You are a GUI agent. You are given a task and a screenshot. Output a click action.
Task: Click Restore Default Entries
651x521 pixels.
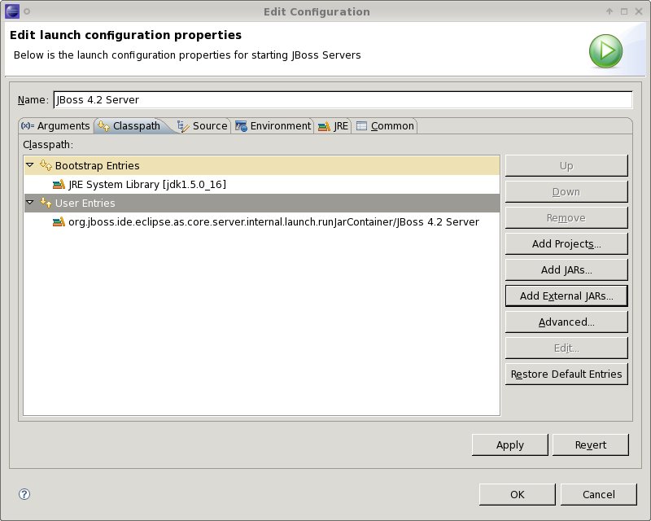pos(566,374)
